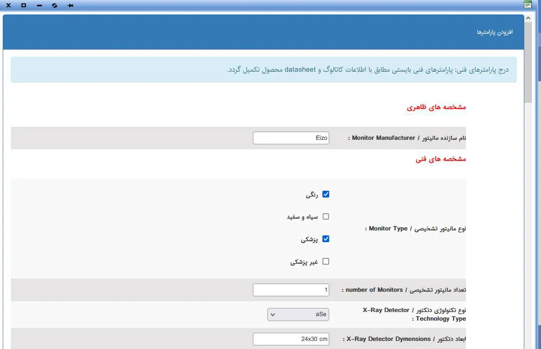Click the refresh icon in the title bar
The width and height of the screenshot is (541, 349).
(55, 5)
